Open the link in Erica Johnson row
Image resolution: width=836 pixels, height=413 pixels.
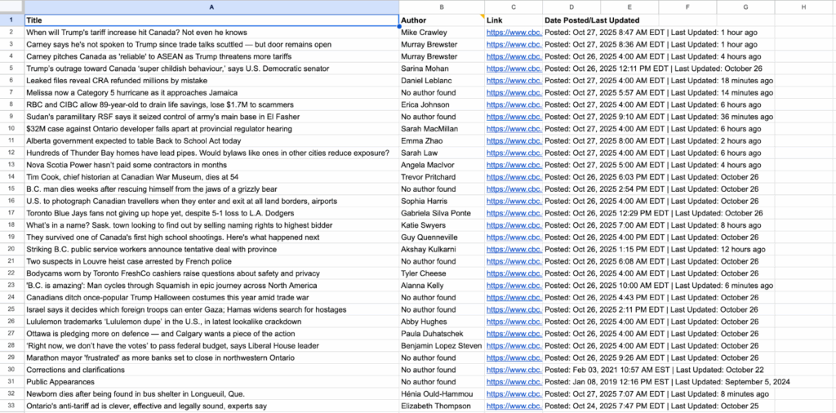514,105
